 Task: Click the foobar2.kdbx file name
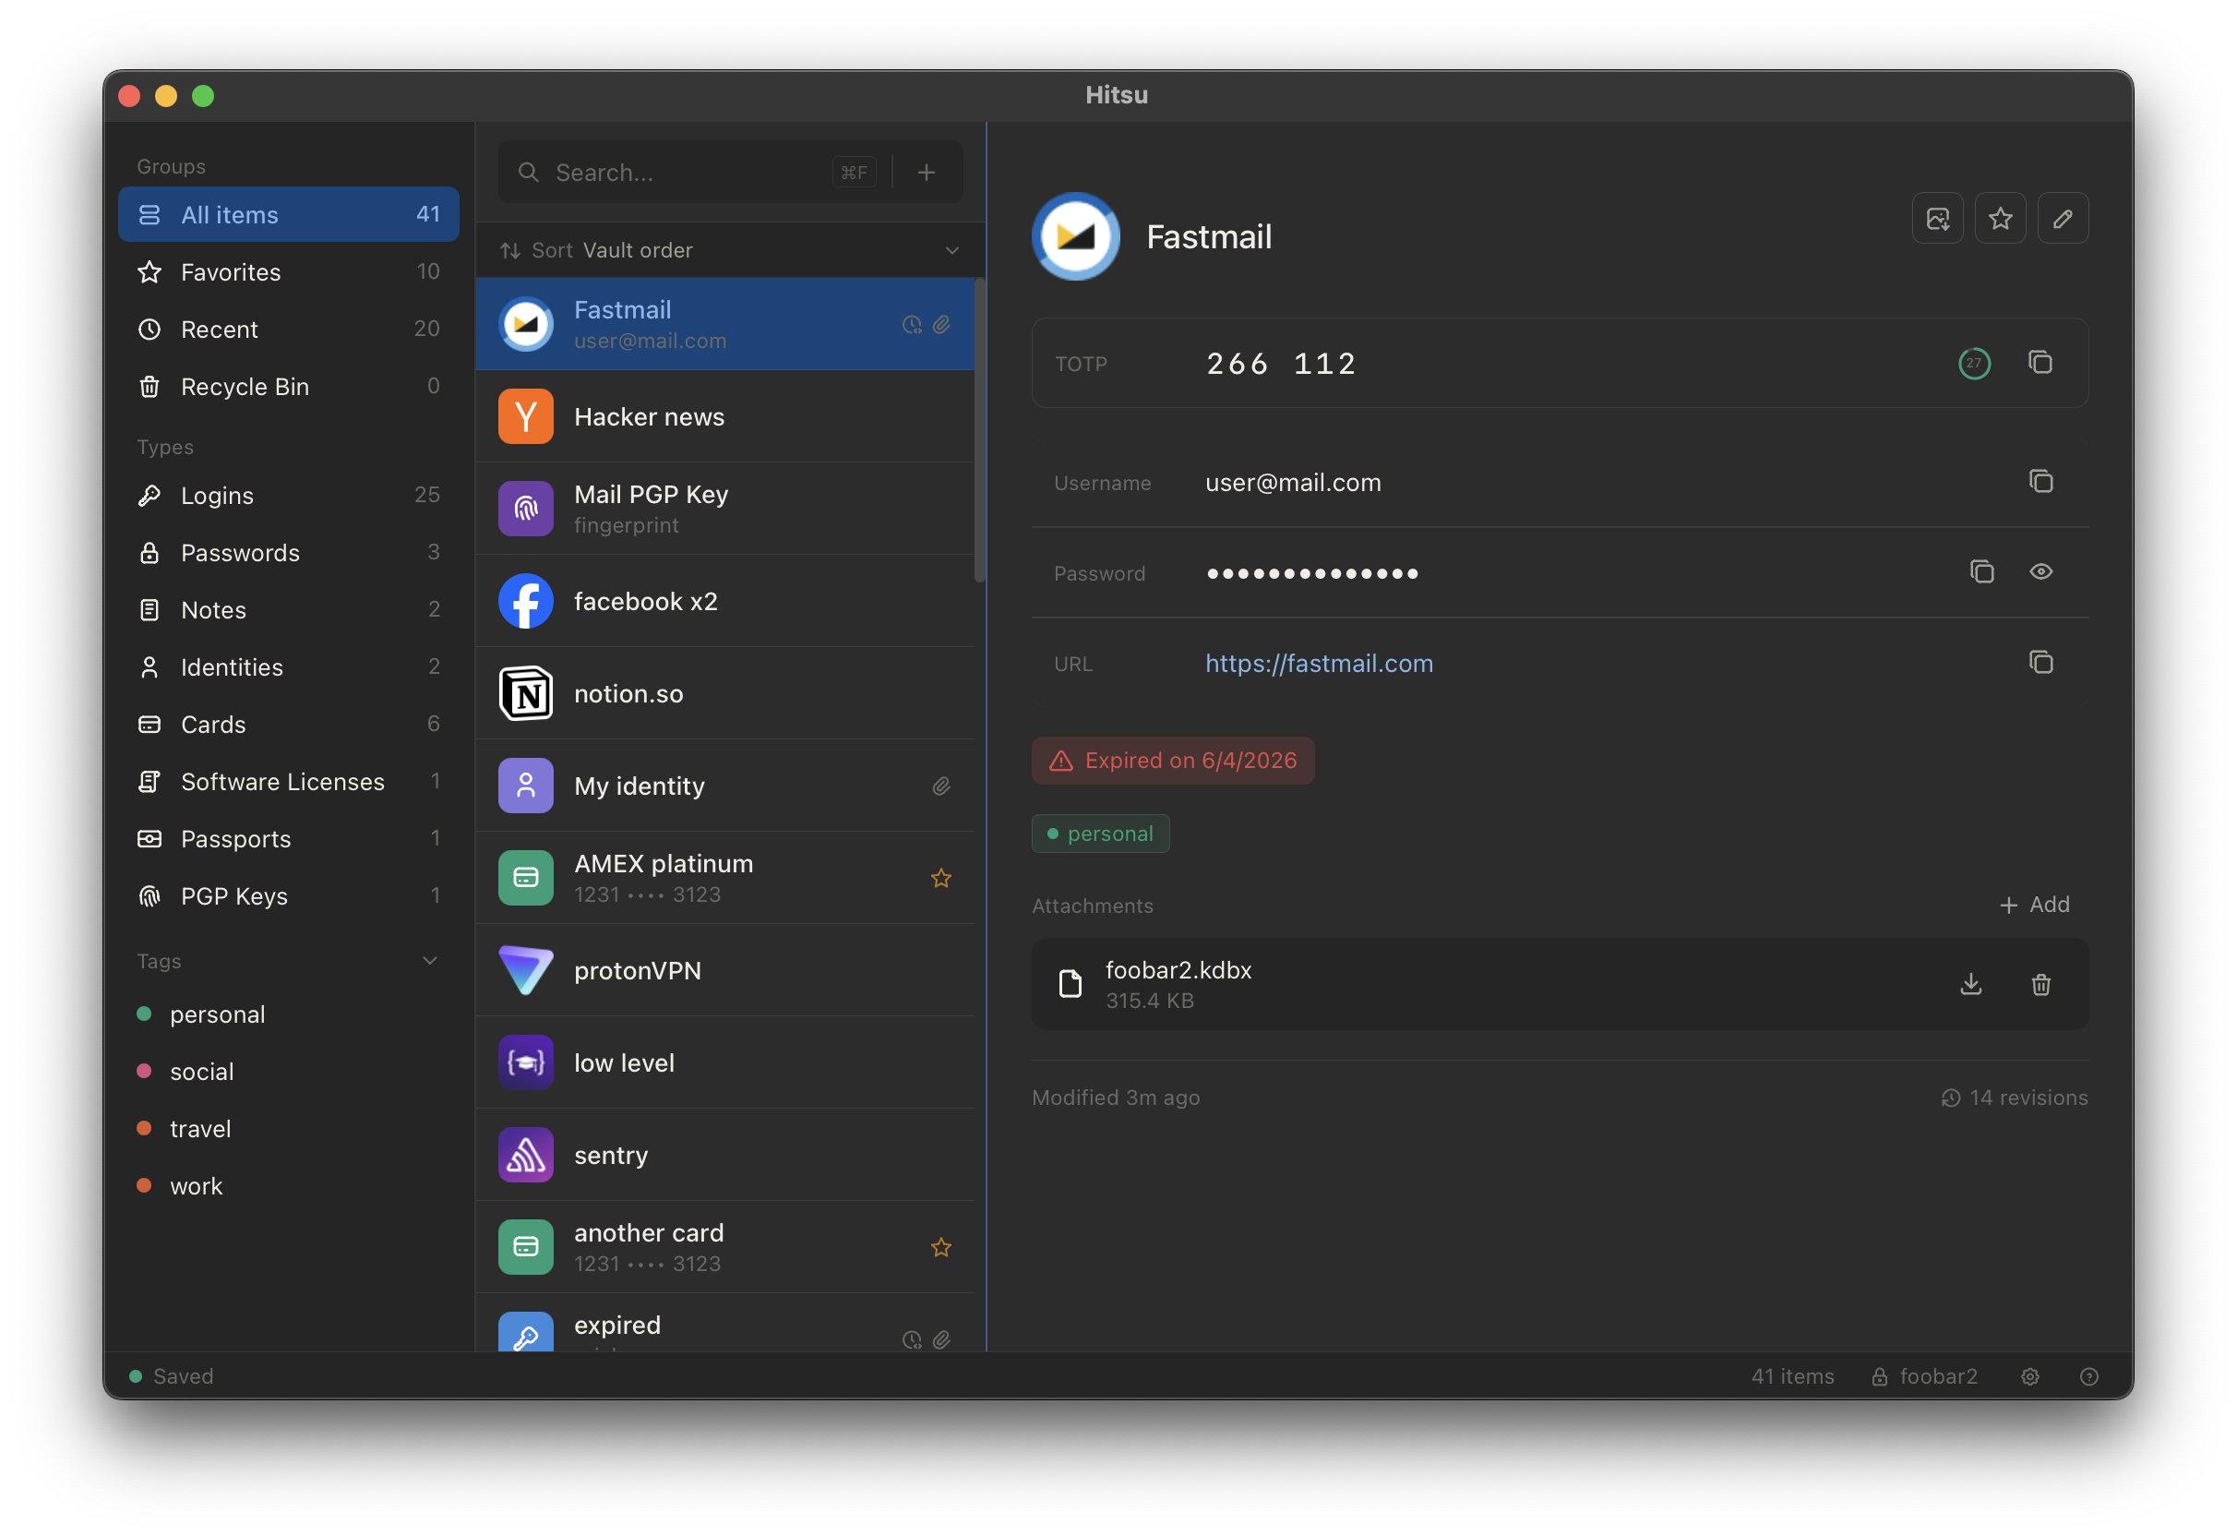(x=1178, y=969)
